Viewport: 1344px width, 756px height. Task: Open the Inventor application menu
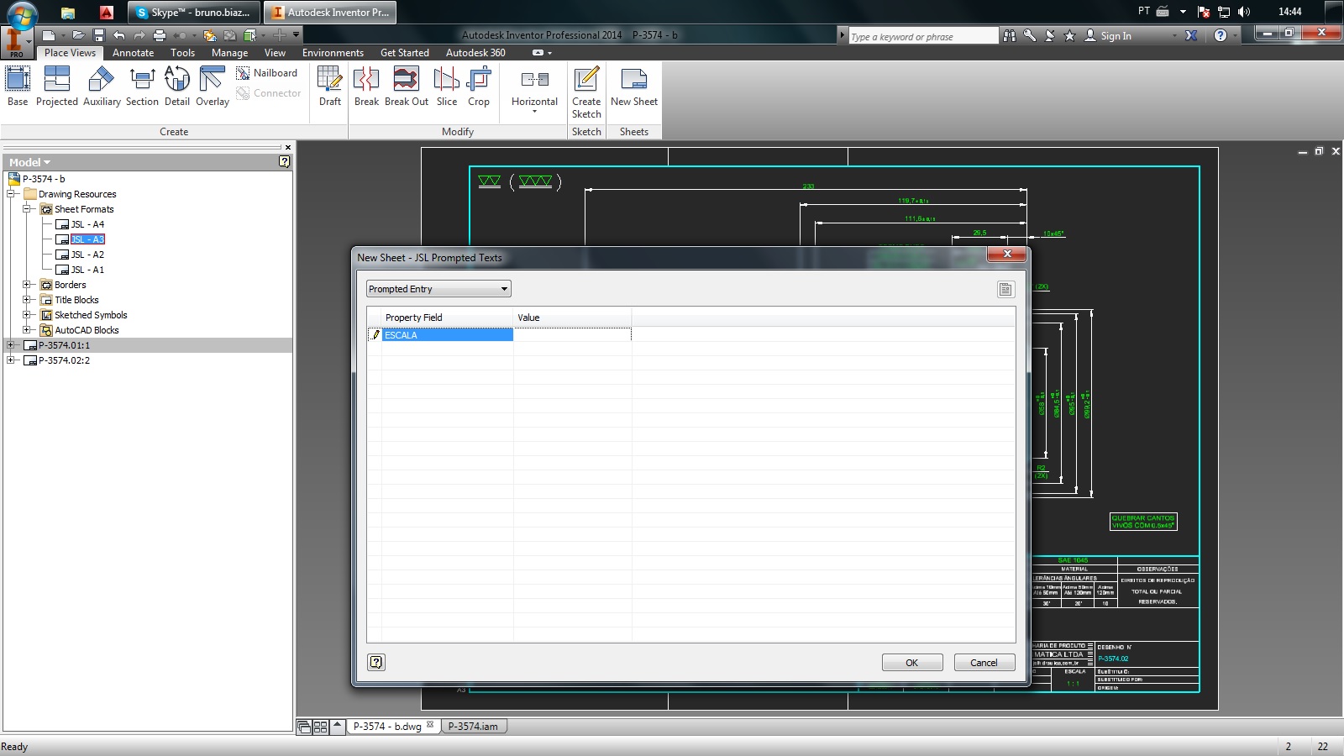(16, 41)
